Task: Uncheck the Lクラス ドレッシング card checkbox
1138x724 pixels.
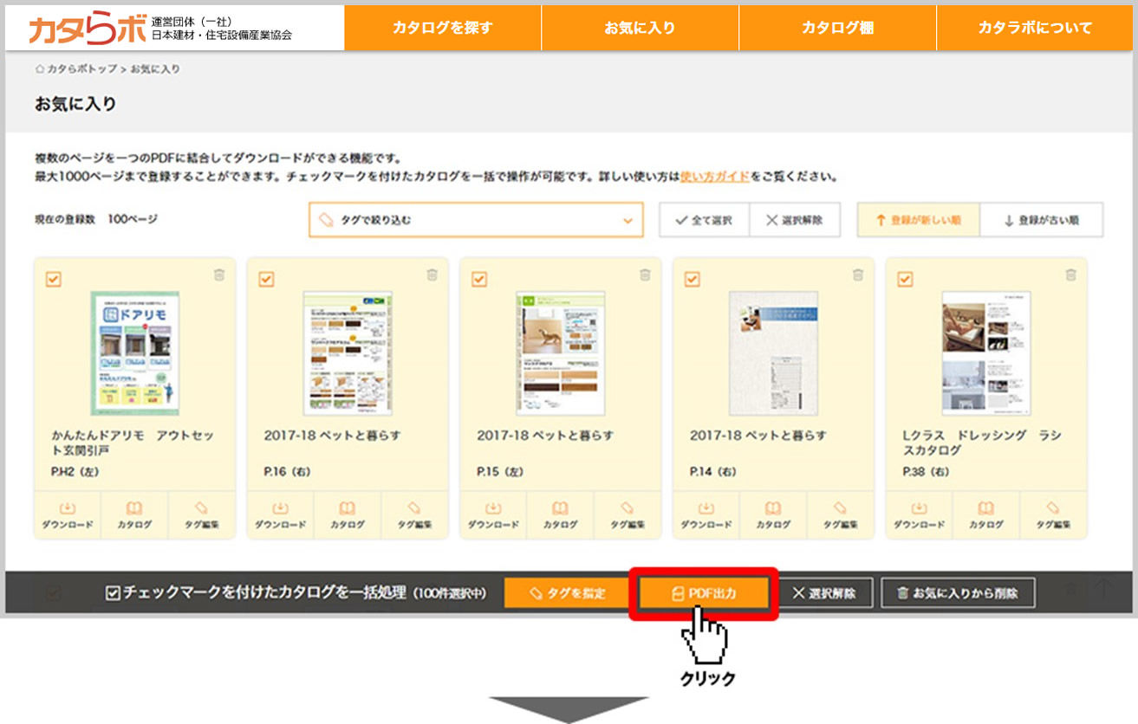Action: pos(905,279)
